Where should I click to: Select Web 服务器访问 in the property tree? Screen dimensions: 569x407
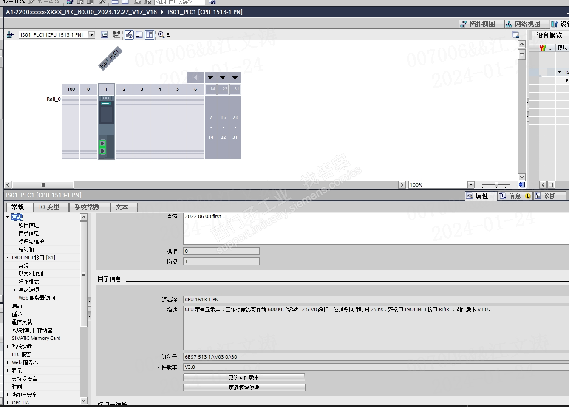[37, 298]
